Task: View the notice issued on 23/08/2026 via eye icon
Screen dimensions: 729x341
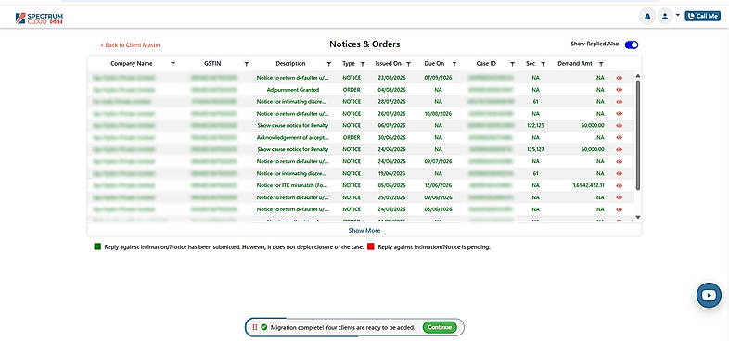Action: click(619, 78)
